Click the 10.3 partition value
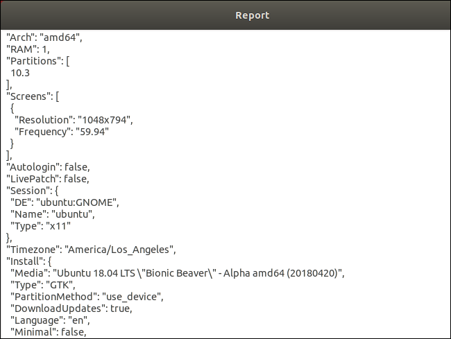The height and width of the screenshot is (339, 451). click(20, 71)
